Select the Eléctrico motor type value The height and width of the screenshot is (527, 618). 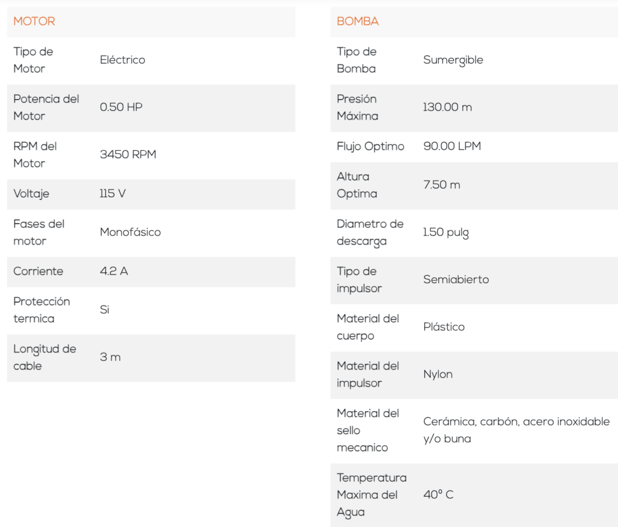pos(123,60)
